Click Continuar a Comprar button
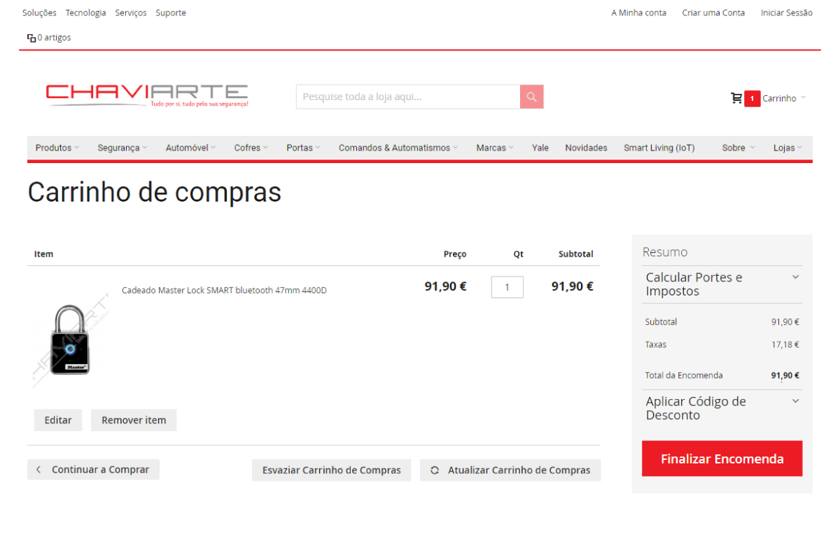840x560 pixels. pyautogui.click(x=93, y=470)
